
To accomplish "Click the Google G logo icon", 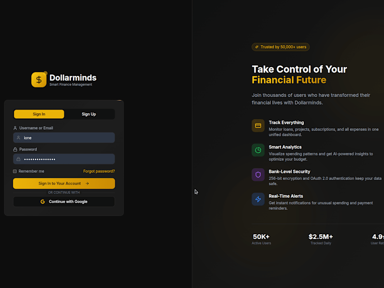I will 43,202.
